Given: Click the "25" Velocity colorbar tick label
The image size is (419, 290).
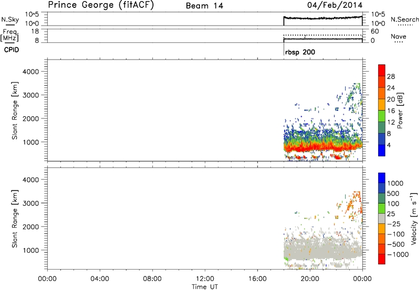Looking at the screenshot, I should (391, 214).
